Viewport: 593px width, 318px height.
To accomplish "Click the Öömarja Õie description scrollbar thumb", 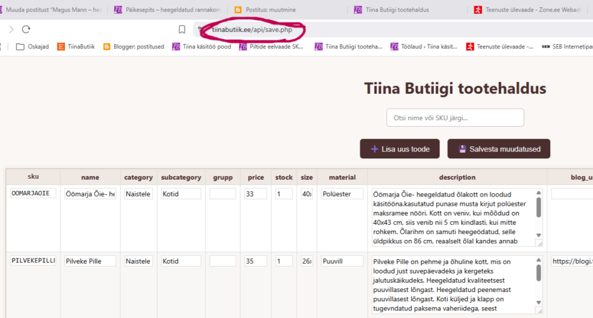I will [539, 208].
